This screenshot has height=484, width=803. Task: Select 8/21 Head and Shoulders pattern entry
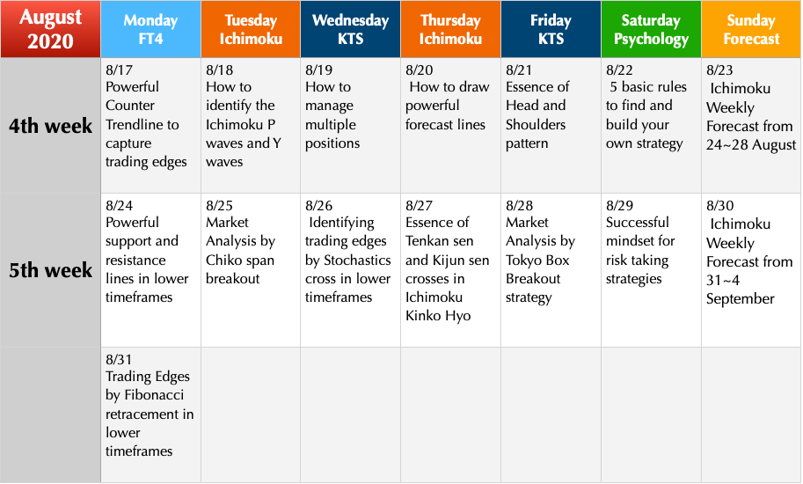pyautogui.click(x=551, y=126)
